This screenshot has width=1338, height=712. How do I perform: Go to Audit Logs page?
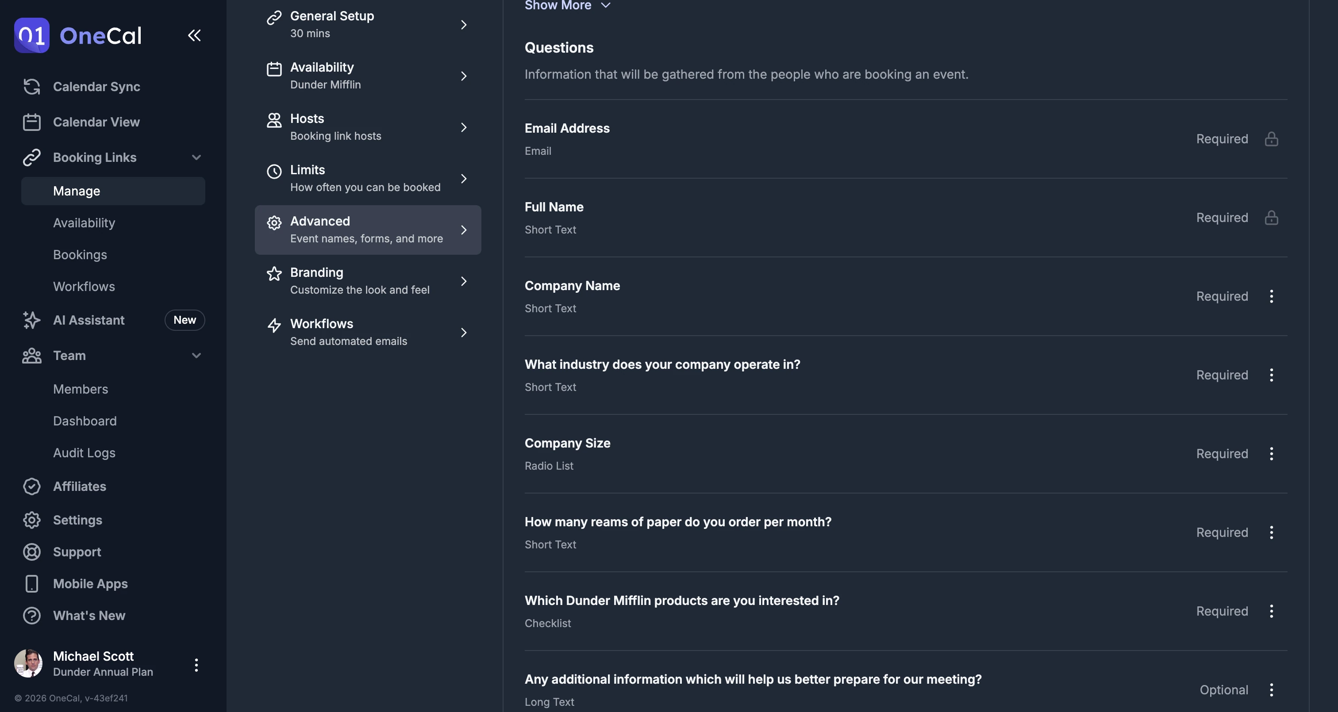click(84, 453)
